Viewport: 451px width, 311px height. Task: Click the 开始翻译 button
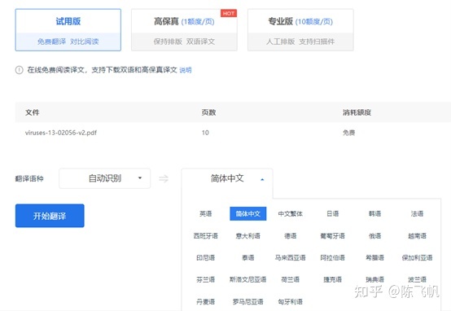click(50, 216)
